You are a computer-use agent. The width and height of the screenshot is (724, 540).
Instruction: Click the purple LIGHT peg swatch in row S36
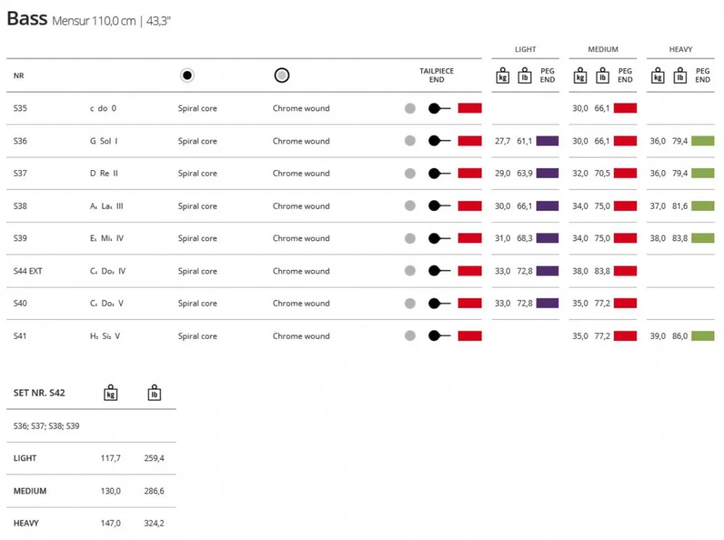(547, 141)
